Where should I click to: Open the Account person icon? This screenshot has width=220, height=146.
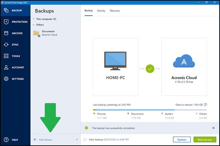pyautogui.click(x=6, y=67)
